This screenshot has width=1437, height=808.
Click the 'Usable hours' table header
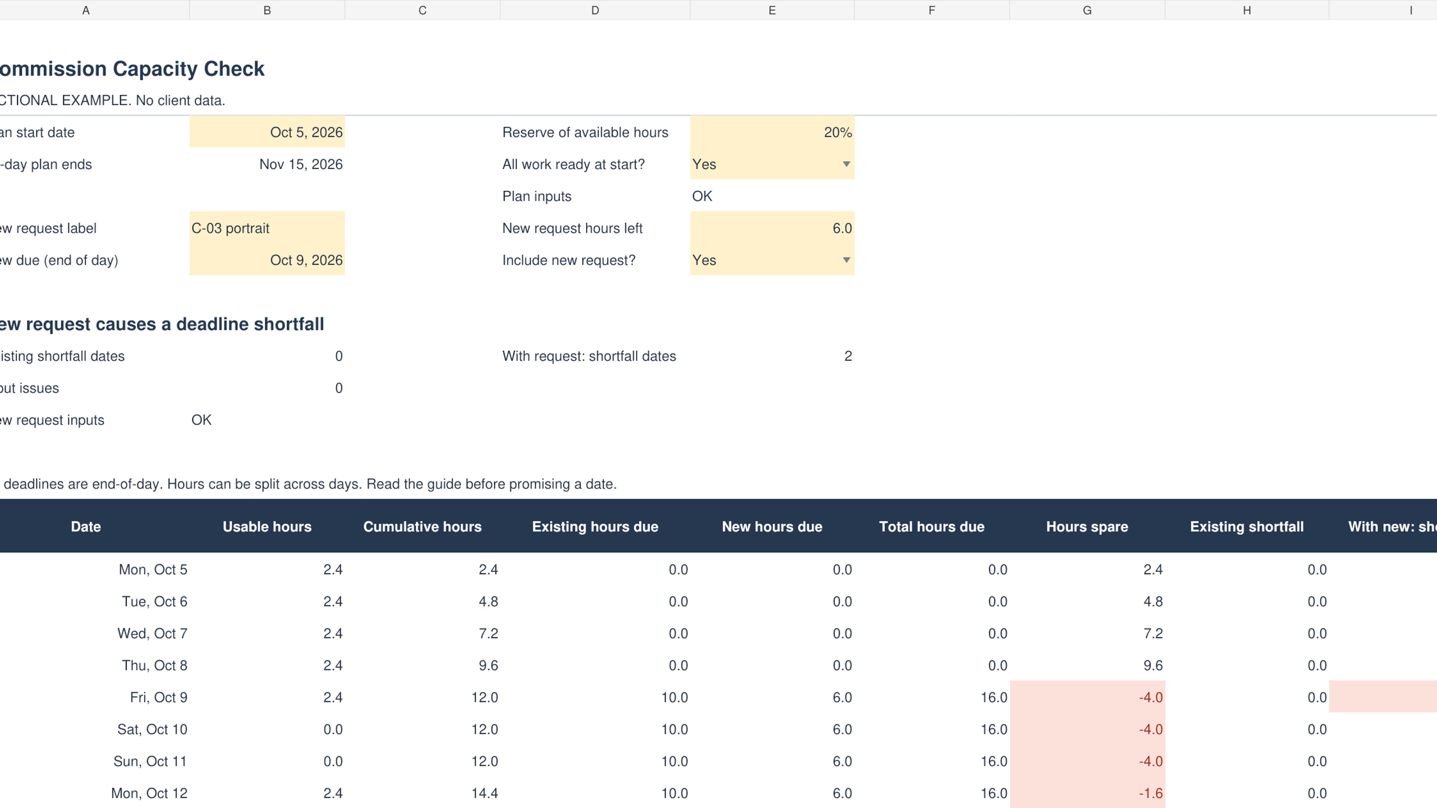267,527
